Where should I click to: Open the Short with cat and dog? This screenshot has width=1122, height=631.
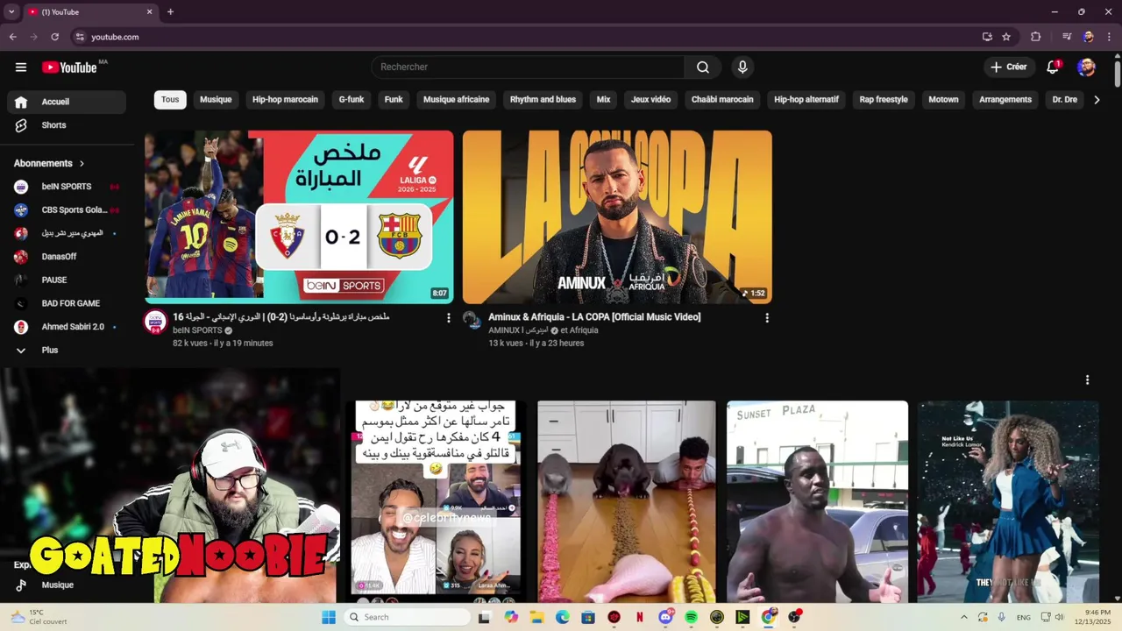pyautogui.click(x=627, y=502)
